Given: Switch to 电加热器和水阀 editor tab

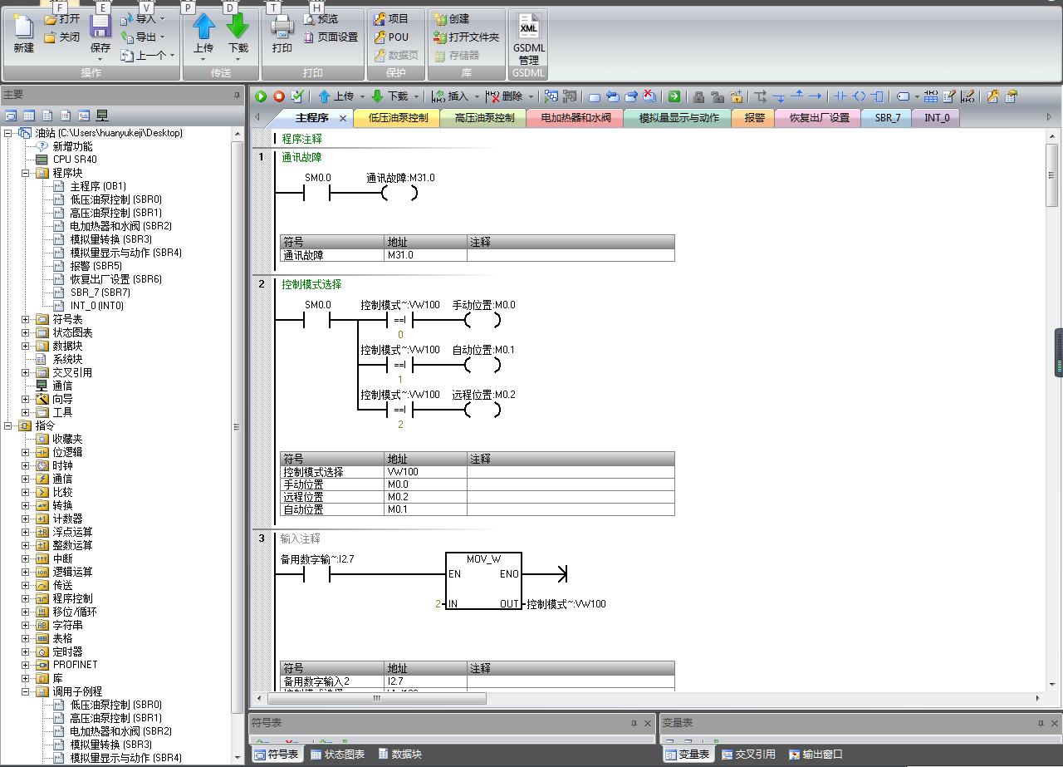Looking at the screenshot, I should click(x=576, y=118).
